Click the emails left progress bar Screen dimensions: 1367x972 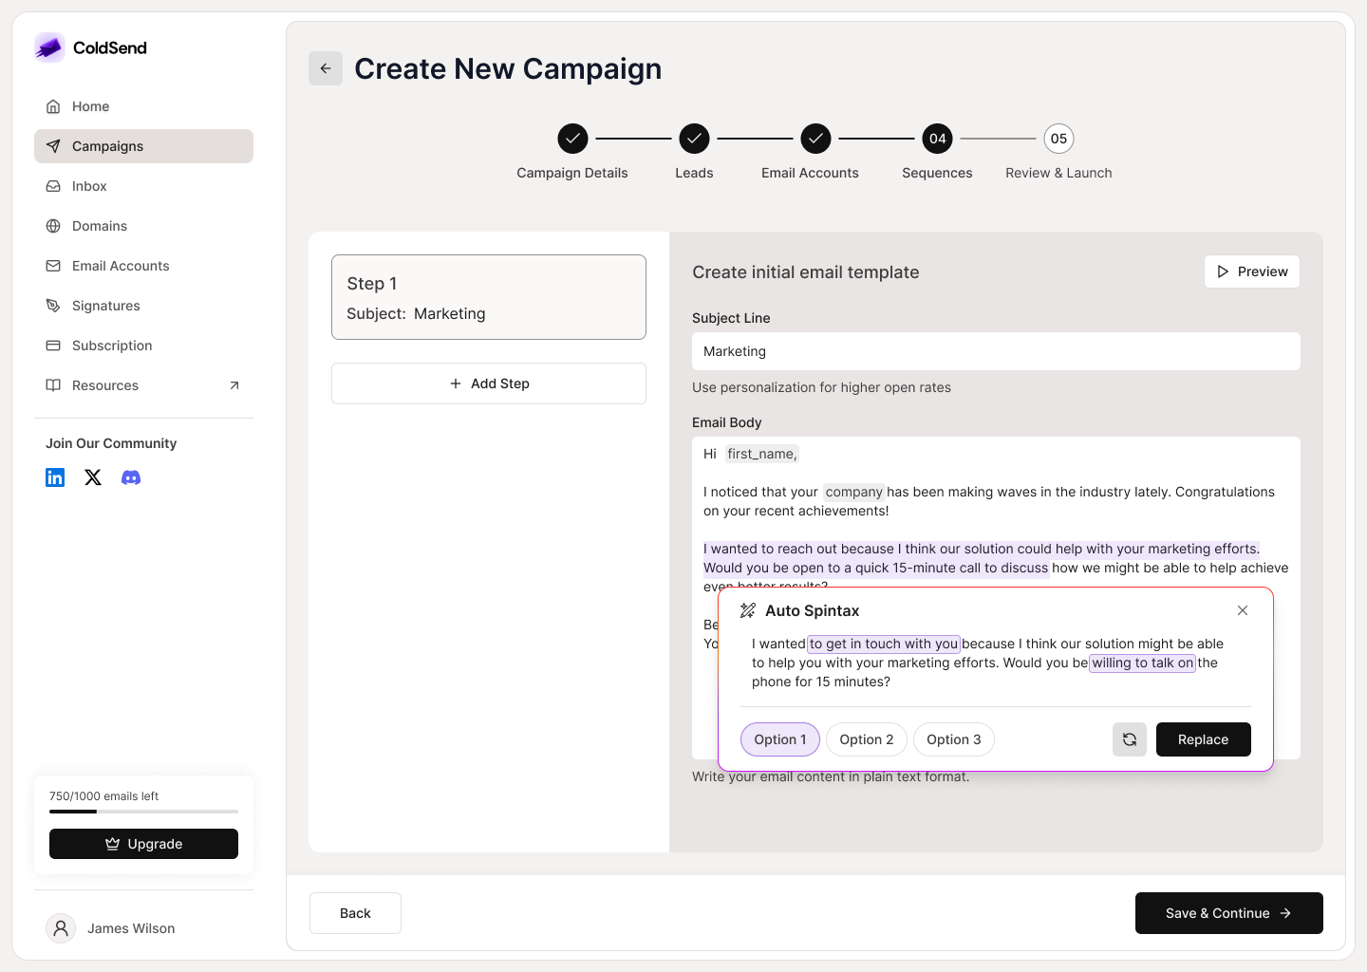click(x=143, y=812)
